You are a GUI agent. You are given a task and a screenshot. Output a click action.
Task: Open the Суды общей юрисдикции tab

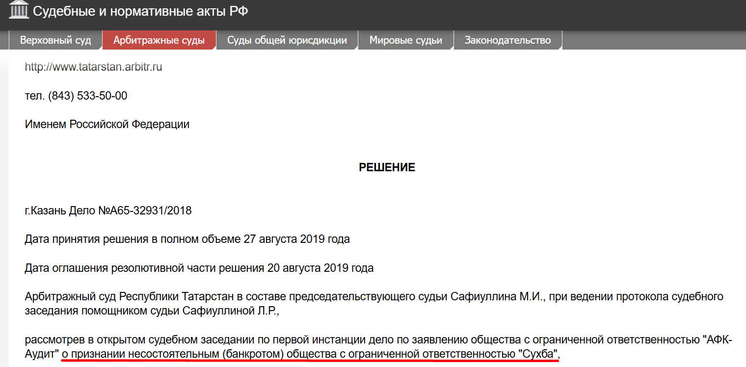click(287, 40)
